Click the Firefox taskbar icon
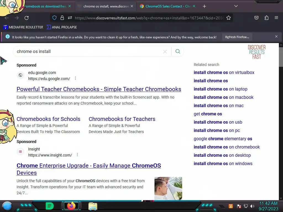This screenshot has width=283, height=212. click(x=71, y=206)
